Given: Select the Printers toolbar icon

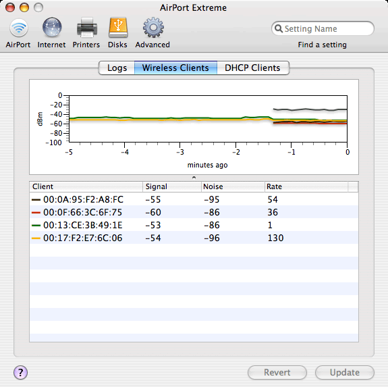Looking at the screenshot, I should [86, 32].
